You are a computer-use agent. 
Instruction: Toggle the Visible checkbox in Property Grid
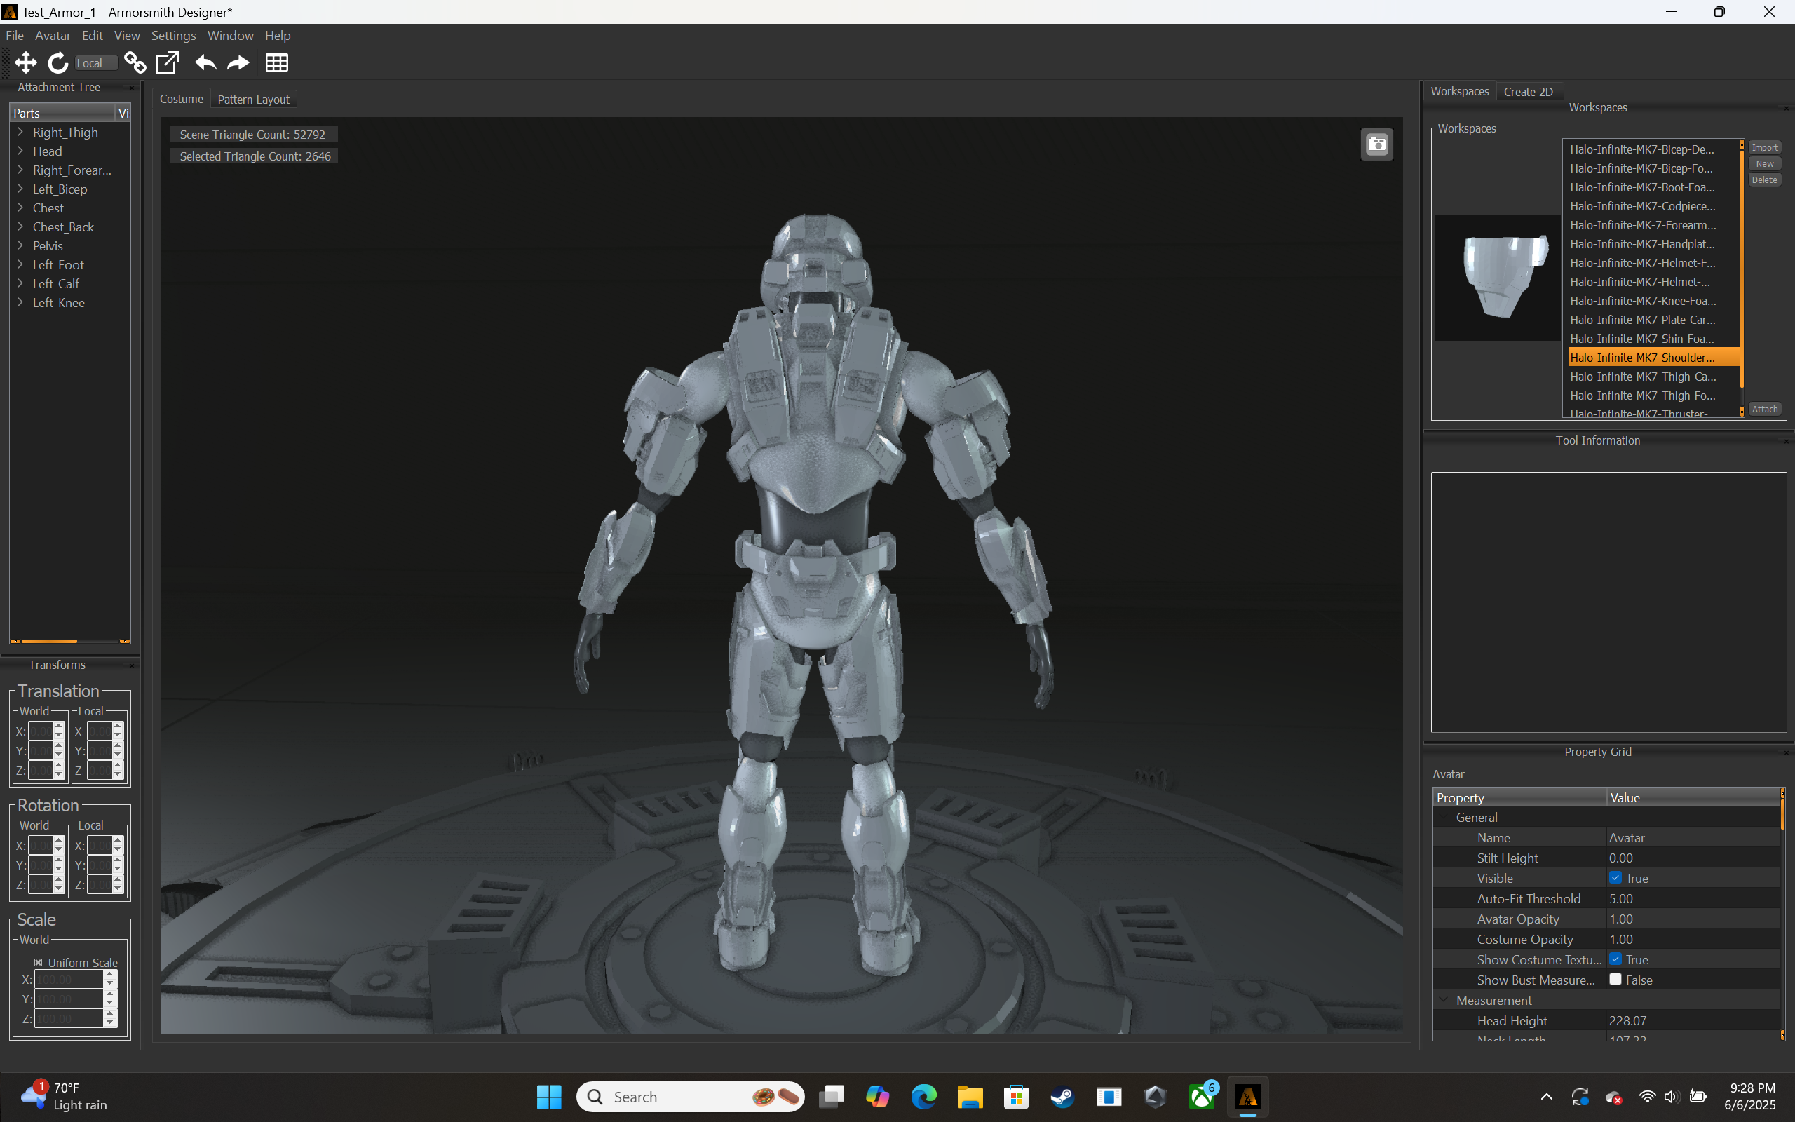pos(1615,878)
